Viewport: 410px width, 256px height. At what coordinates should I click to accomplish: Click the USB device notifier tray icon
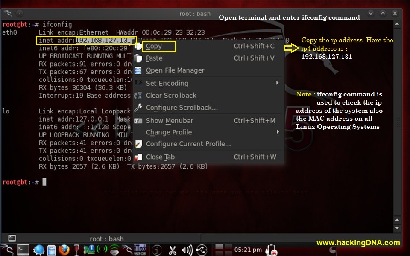point(202,250)
